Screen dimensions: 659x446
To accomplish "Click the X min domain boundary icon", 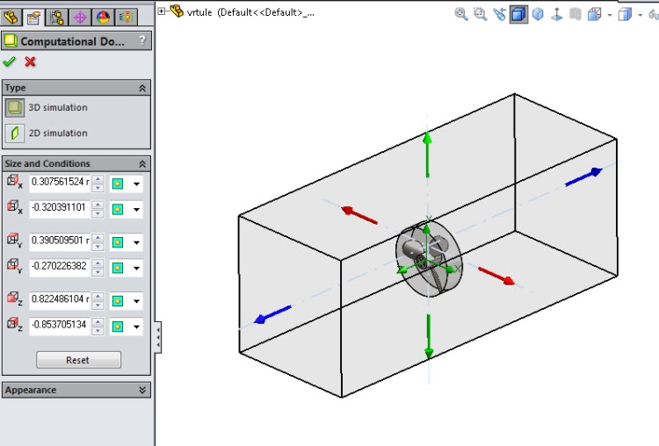I will [x=14, y=207].
